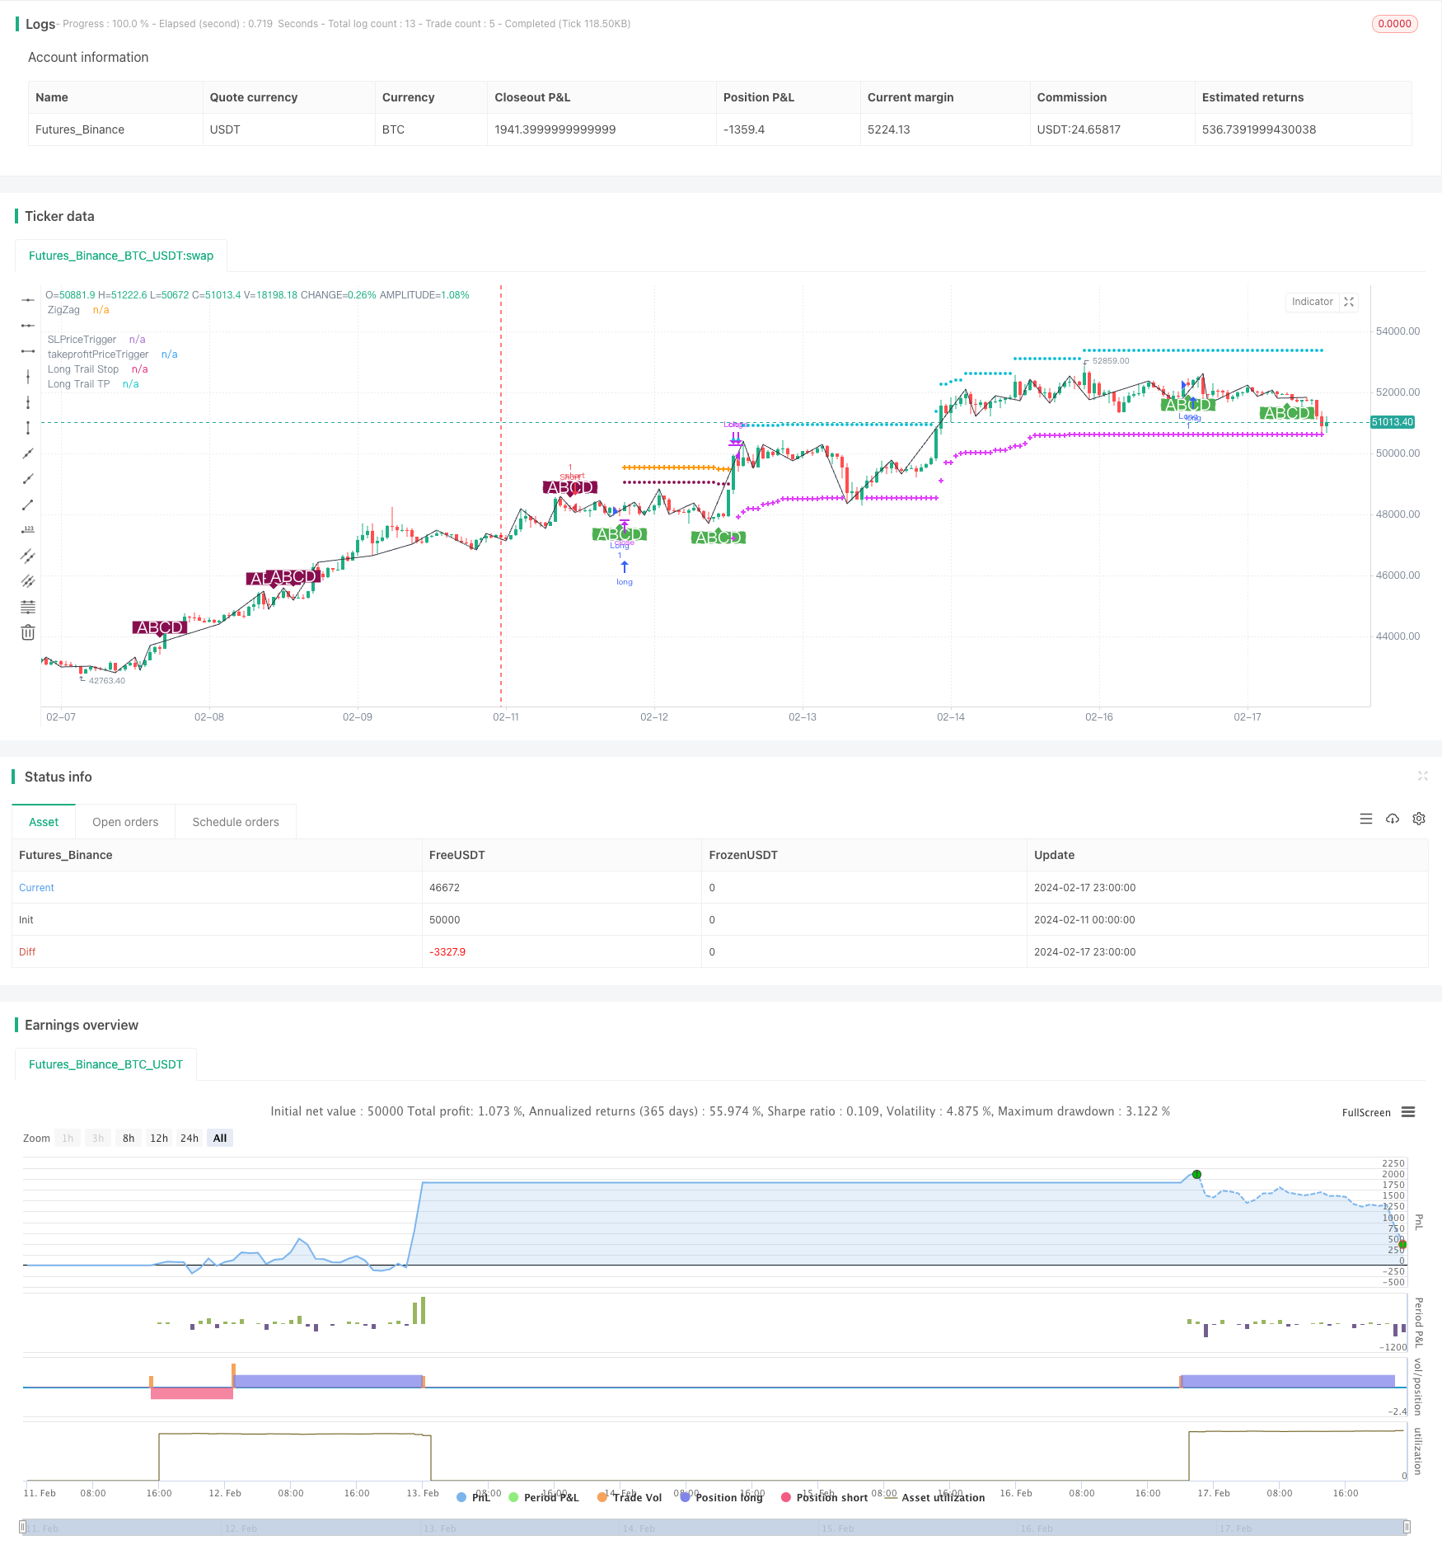Download status info via cloud icon
Screen dimensions: 1442x1559
[x=1393, y=819]
